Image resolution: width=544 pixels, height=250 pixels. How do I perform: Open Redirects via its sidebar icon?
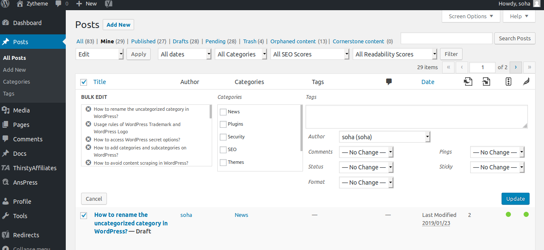(x=6, y=235)
